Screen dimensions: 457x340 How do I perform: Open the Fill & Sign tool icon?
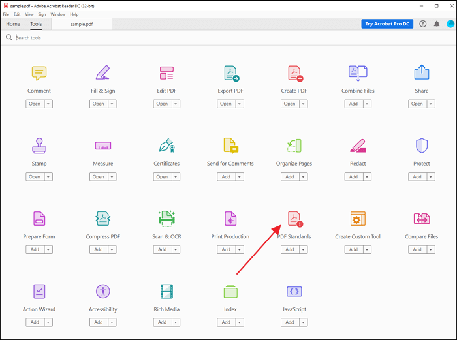[102, 72]
